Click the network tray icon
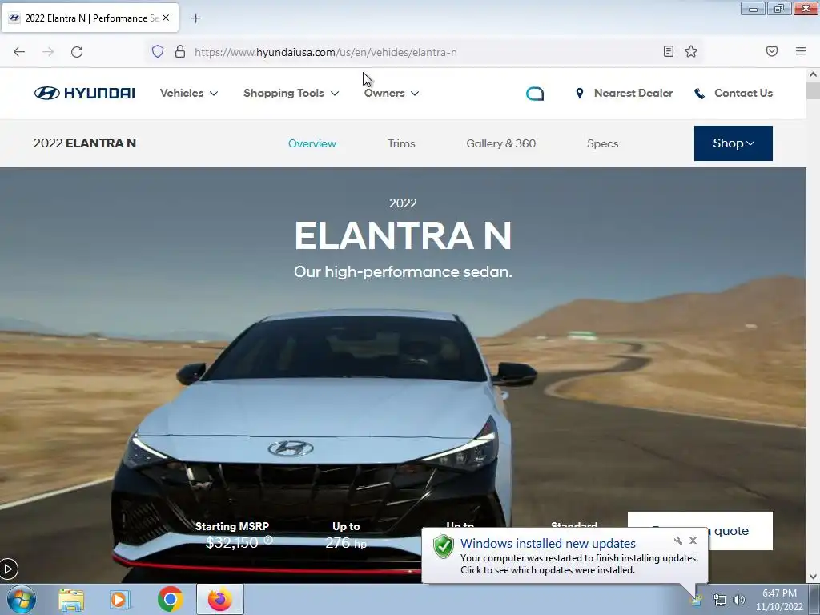This screenshot has width=820, height=615. tap(720, 600)
